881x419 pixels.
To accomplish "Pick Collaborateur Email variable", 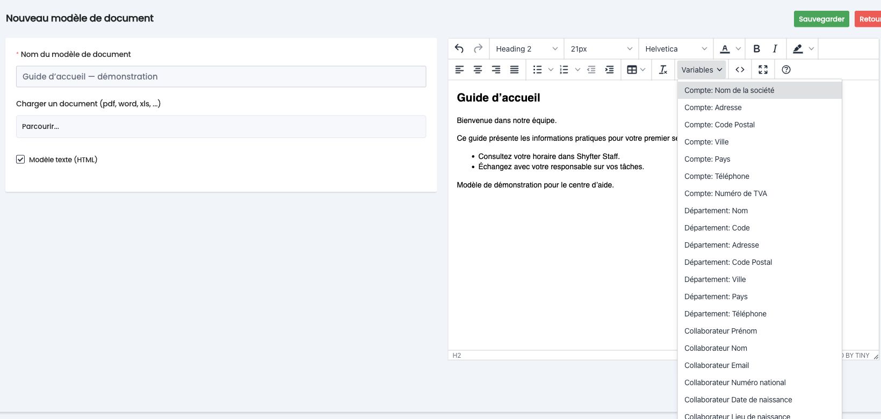I will pos(760,365).
